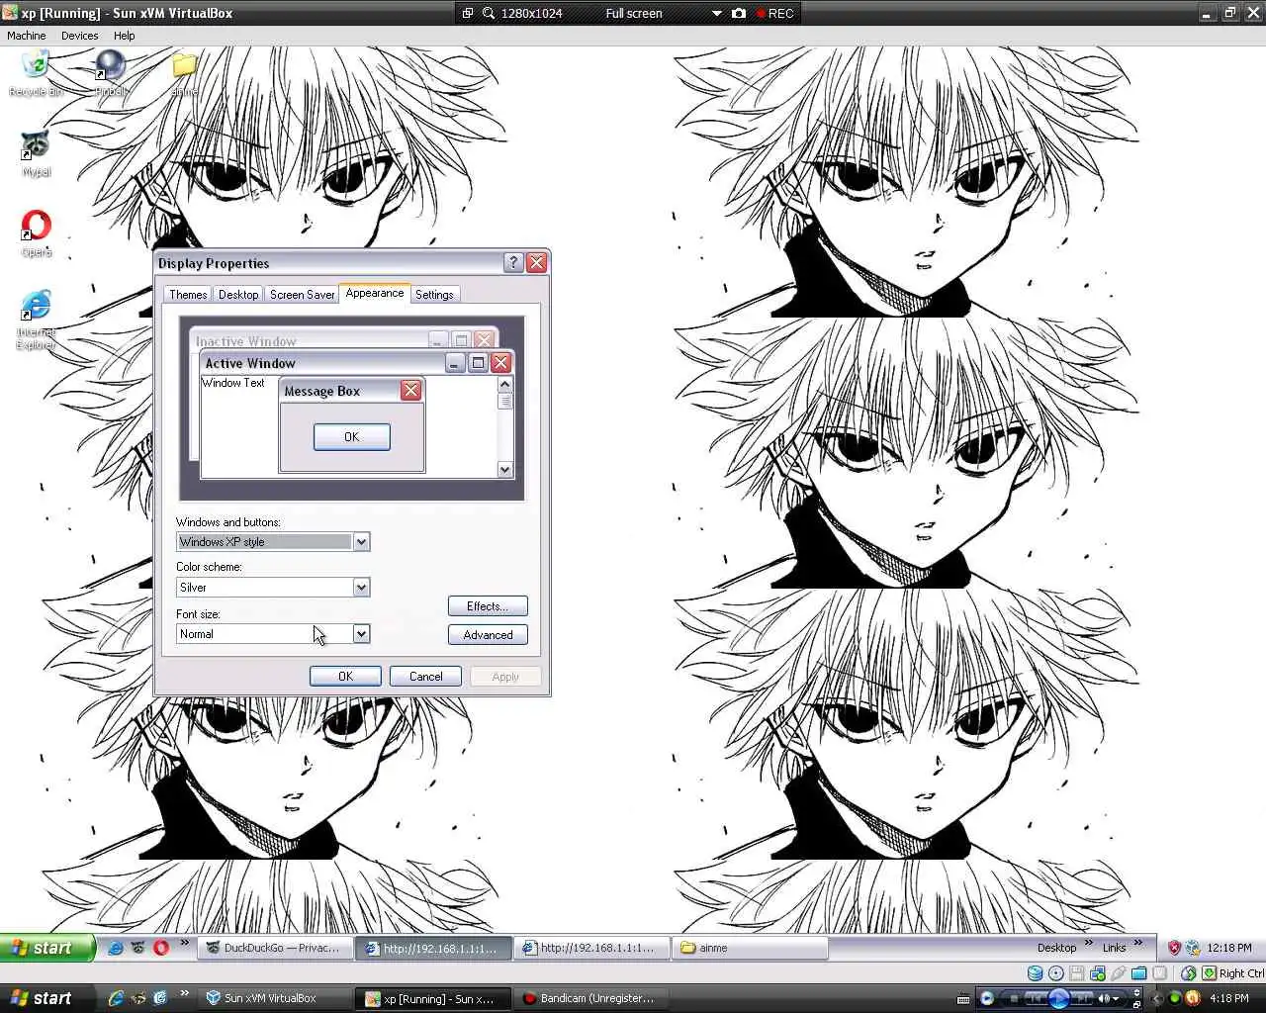Open the ainme folder on desktop
Viewport: 1266px width, 1013px height.
click(184, 73)
